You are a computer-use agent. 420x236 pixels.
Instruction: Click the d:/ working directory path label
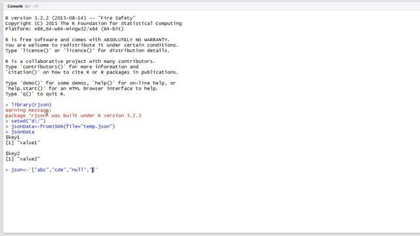[28, 6]
